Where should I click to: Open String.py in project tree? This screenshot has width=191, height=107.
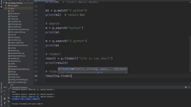[x=13, y=74]
